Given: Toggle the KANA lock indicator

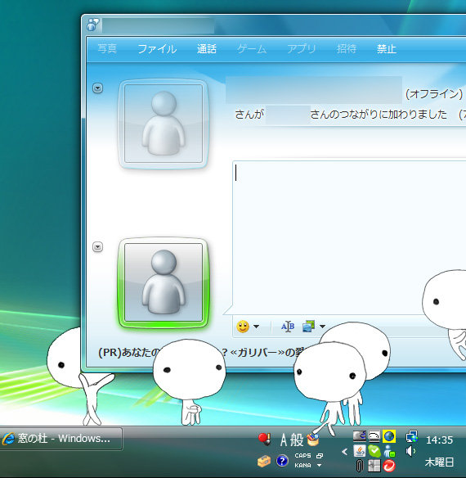Looking at the screenshot, I should (x=302, y=465).
